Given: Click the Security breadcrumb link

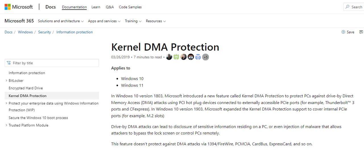Looking at the screenshot, I should coord(44,32).
